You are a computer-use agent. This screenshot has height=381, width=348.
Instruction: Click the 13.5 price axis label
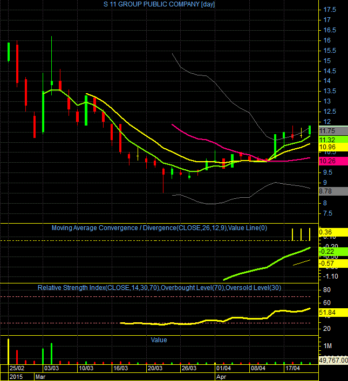330,91
